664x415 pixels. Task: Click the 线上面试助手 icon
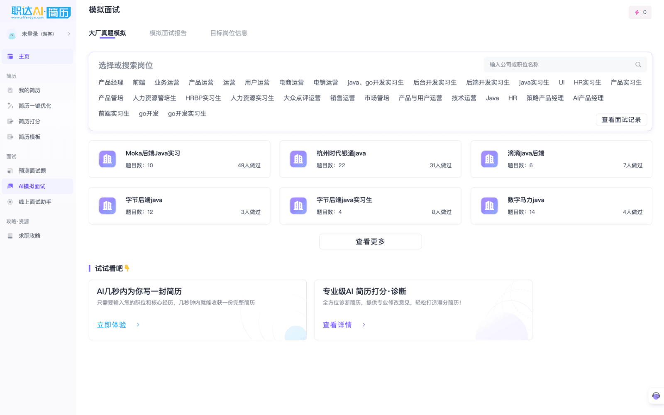[10, 202]
